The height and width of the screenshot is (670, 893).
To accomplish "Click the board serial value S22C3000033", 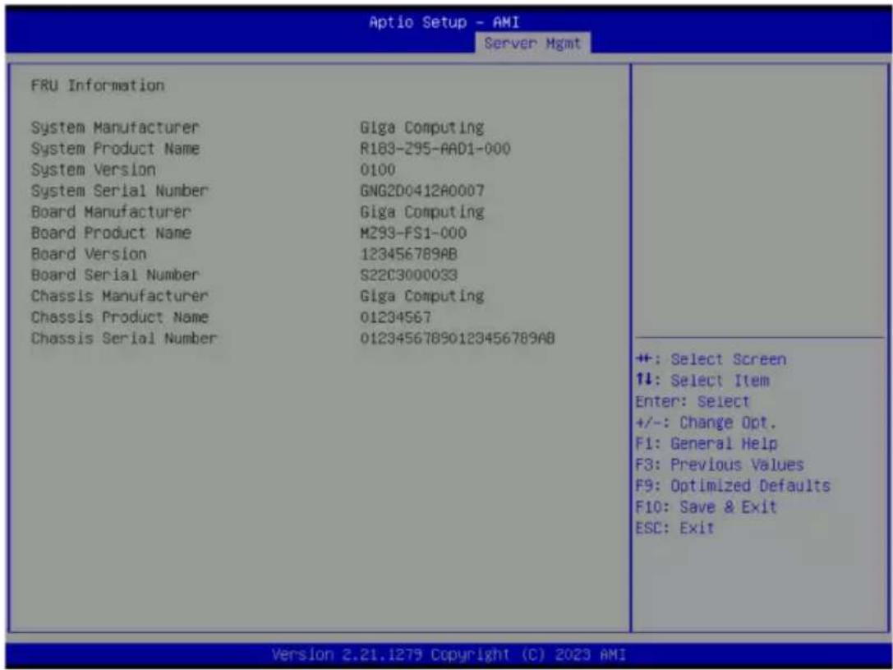I will coord(408,275).
